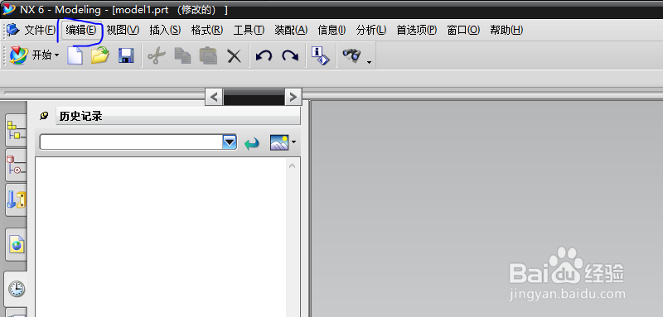The width and height of the screenshot is (663, 317).
Task: Create a new file with the blank page icon
Action: [75, 55]
